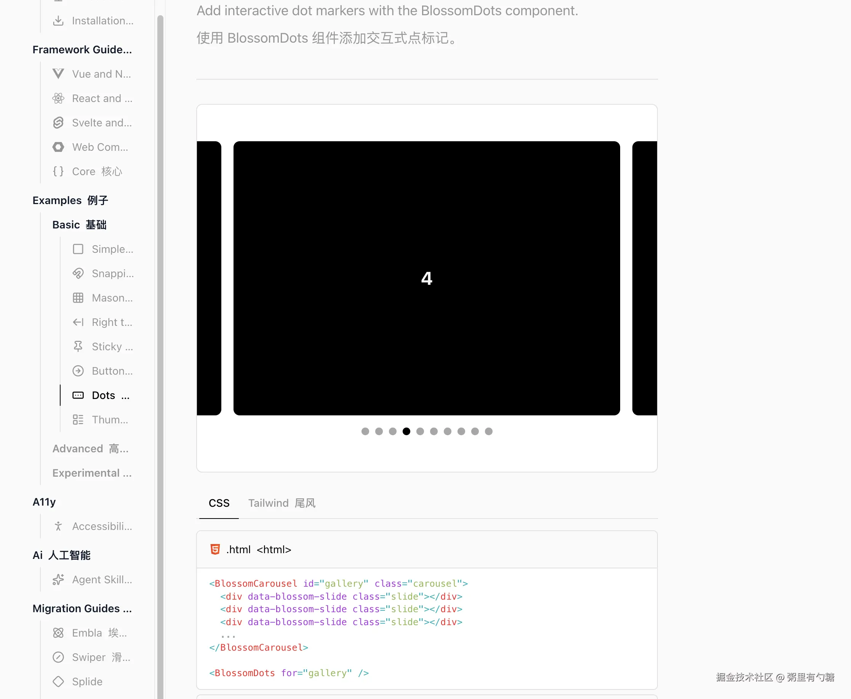The image size is (851, 699).
Task: Click the Snapping magnet icon
Action: click(78, 273)
